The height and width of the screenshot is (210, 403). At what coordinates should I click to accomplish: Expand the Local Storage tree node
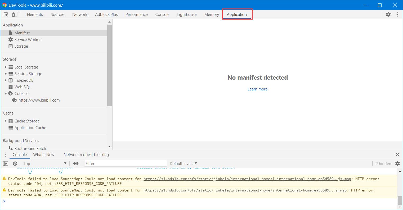point(6,67)
